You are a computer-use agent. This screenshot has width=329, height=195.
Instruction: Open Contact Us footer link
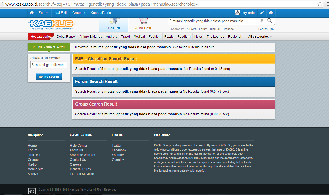[78, 160]
